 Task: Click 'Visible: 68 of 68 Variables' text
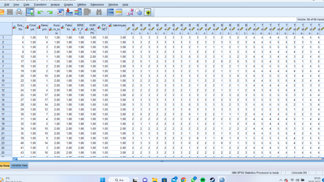pyautogui.click(x=311, y=19)
